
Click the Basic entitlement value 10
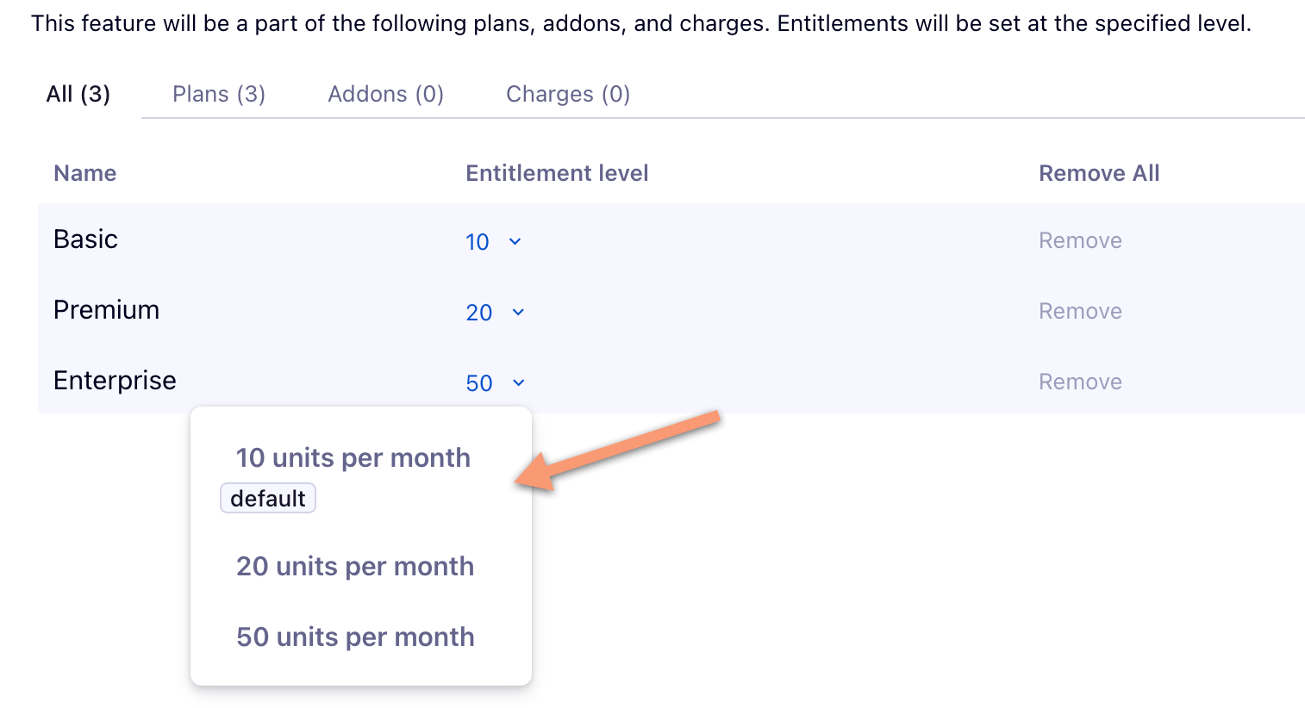(478, 242)
